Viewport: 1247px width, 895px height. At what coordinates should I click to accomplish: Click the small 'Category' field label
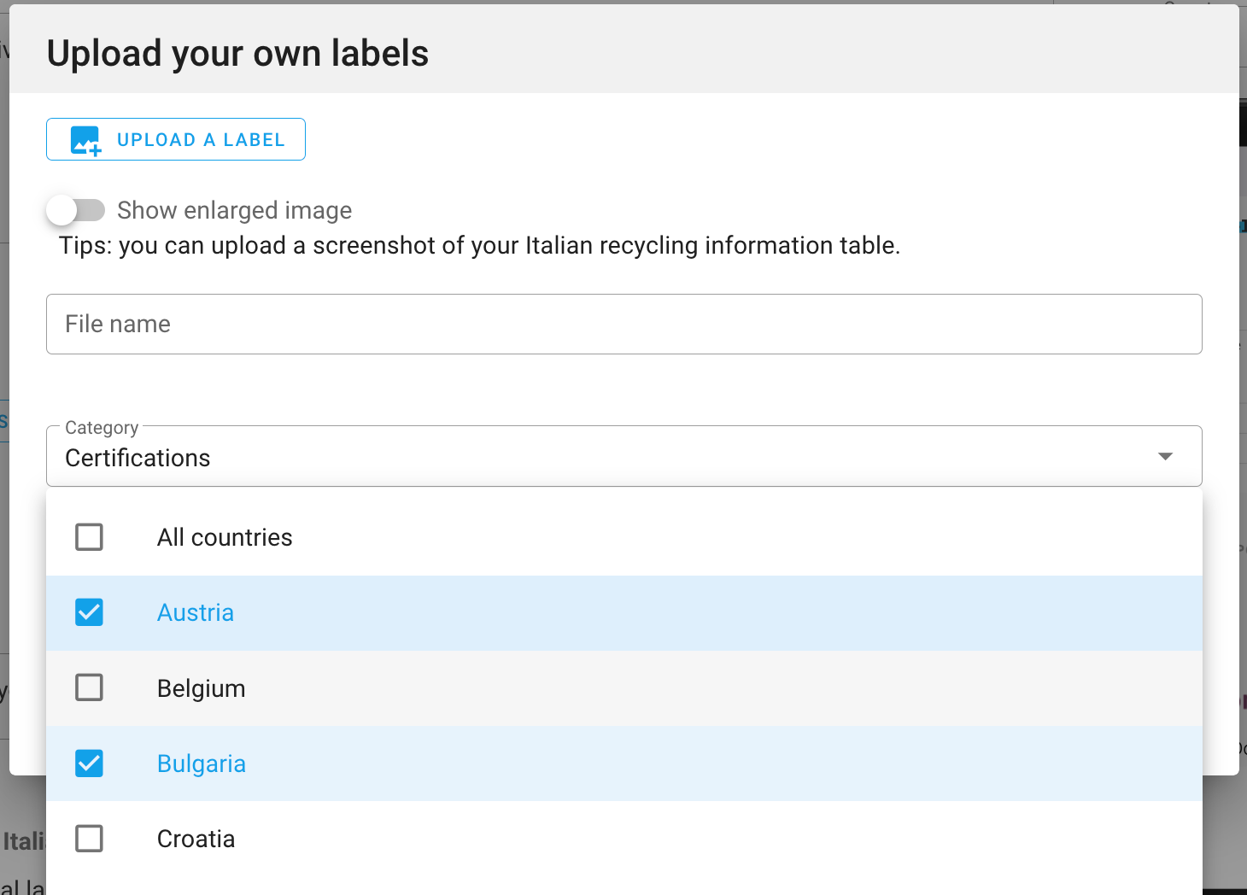[x=102, y=427]
